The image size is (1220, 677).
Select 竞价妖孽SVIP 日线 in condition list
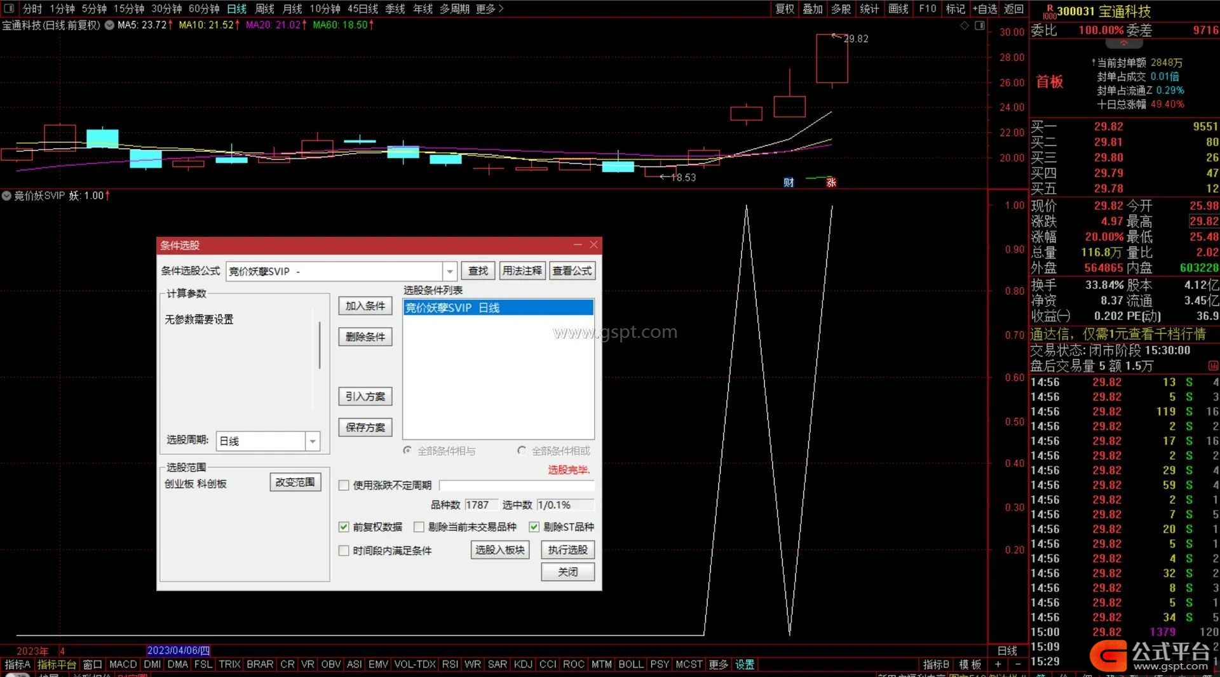498,308
